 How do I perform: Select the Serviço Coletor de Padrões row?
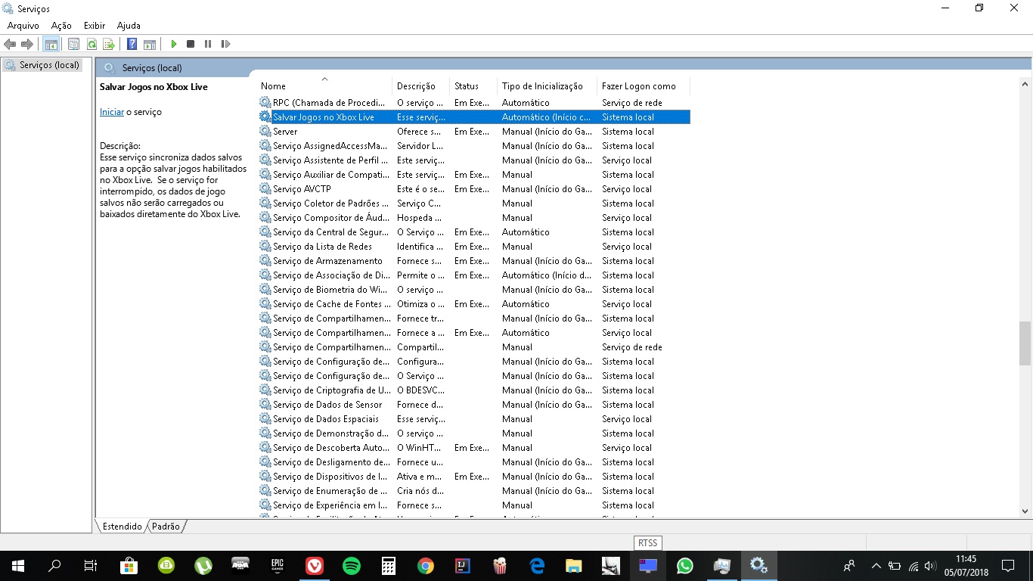[474, 204]
